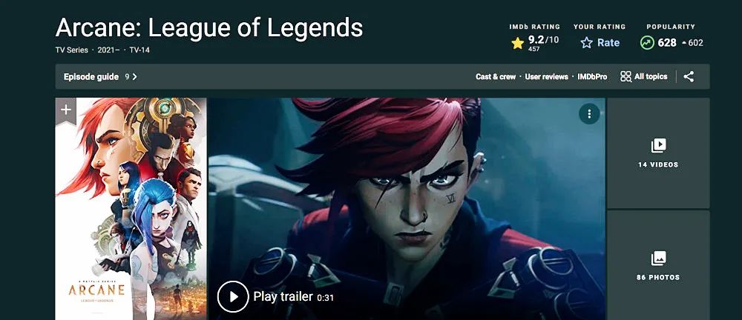The height and width of the screenshot is (320, 742).
Task: Click the 628 popularity number
Action: tap(667, 43)
